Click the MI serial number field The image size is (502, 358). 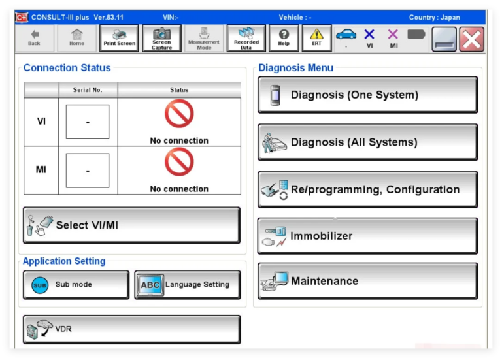[x=88, y=171]
